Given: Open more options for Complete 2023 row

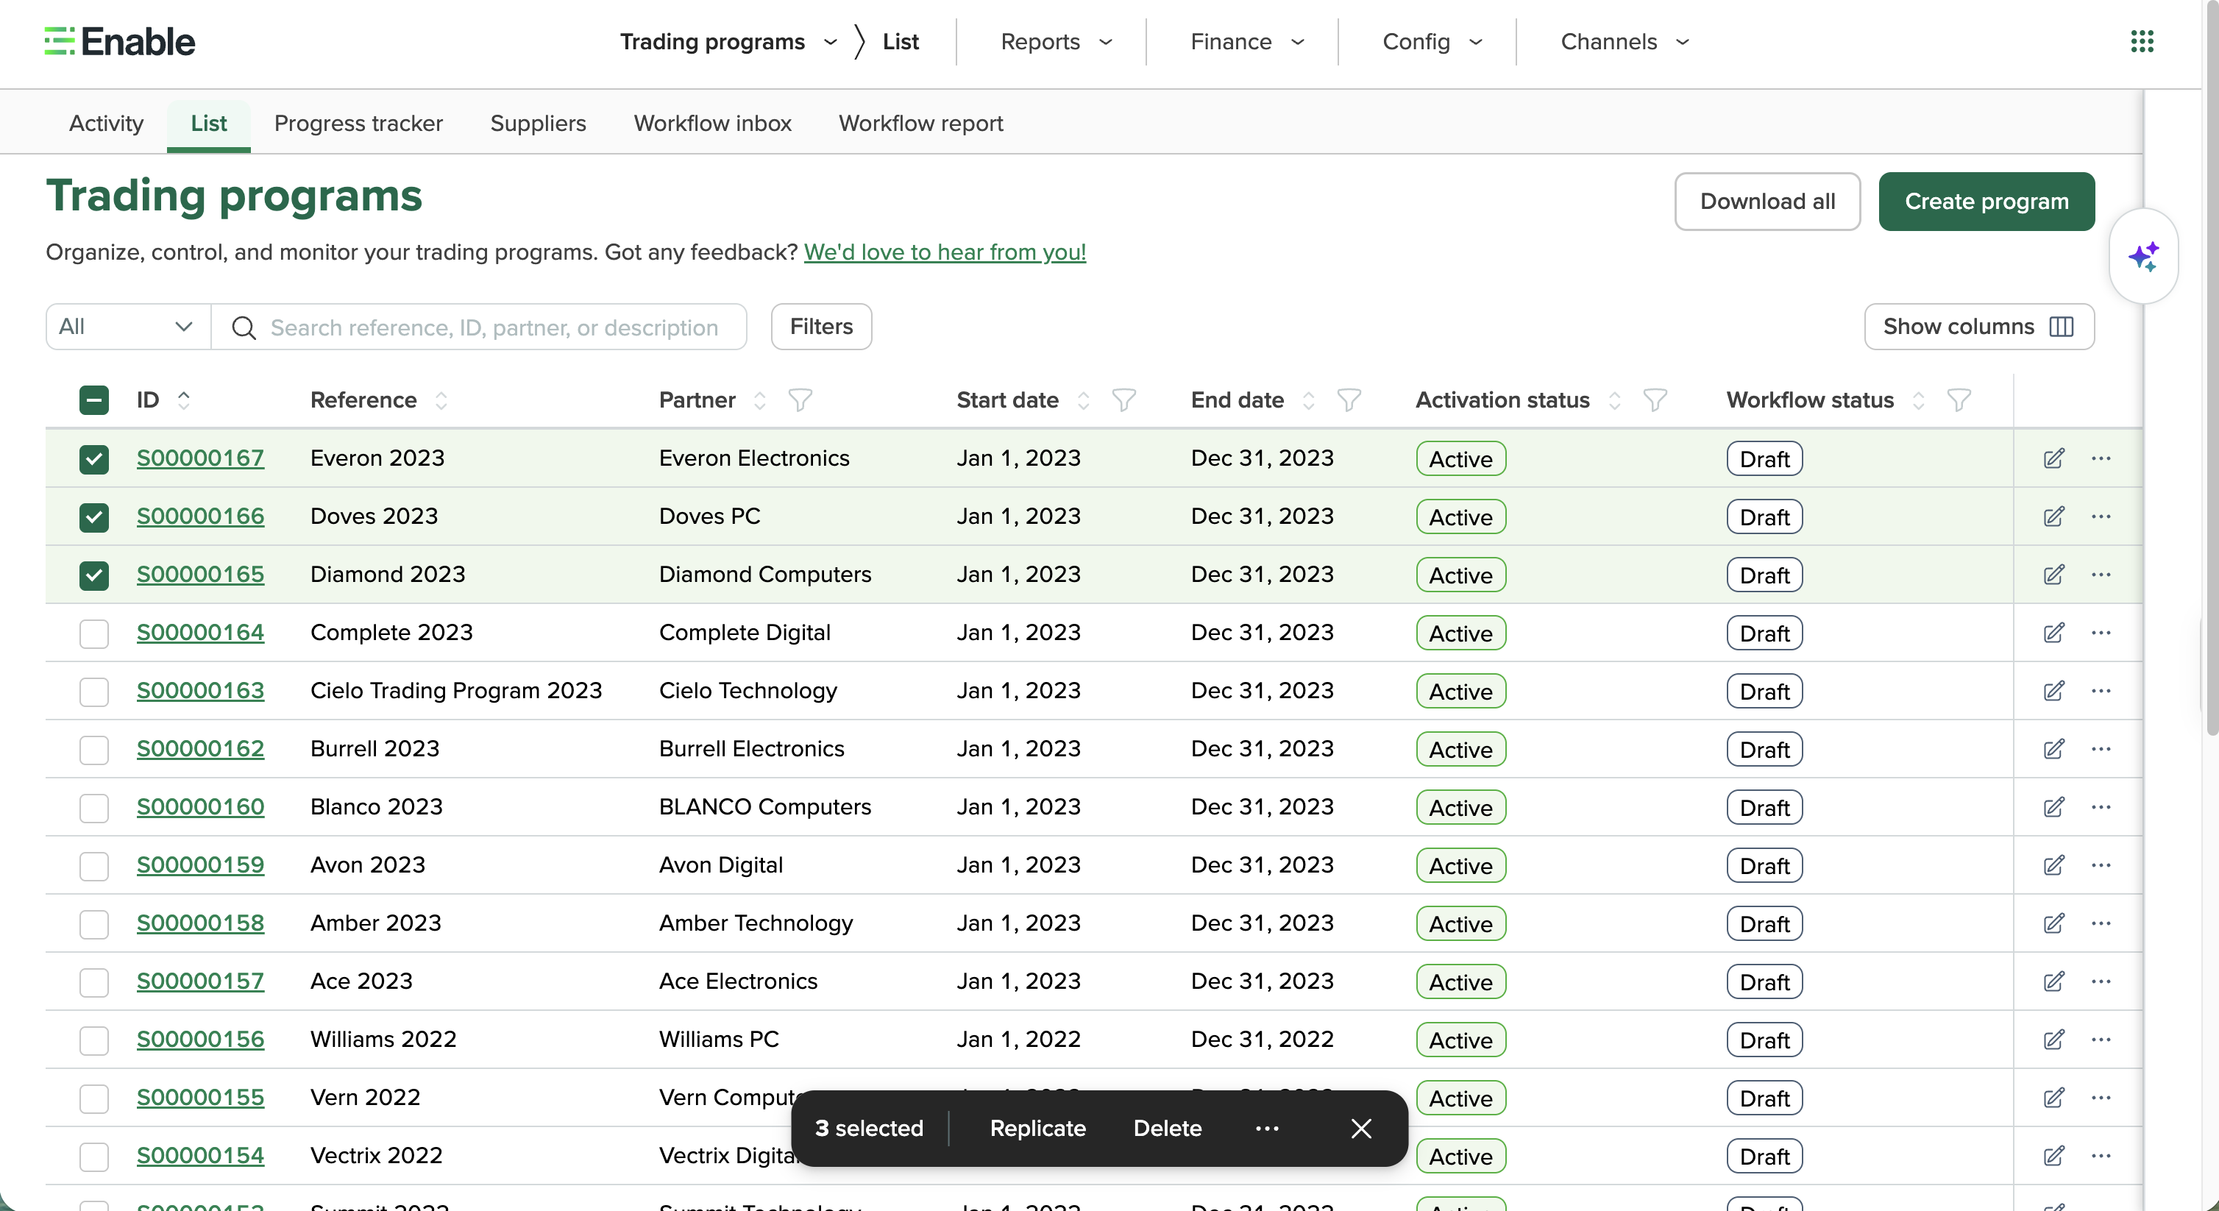Looking at the screenshot, I should [2101, 632].
